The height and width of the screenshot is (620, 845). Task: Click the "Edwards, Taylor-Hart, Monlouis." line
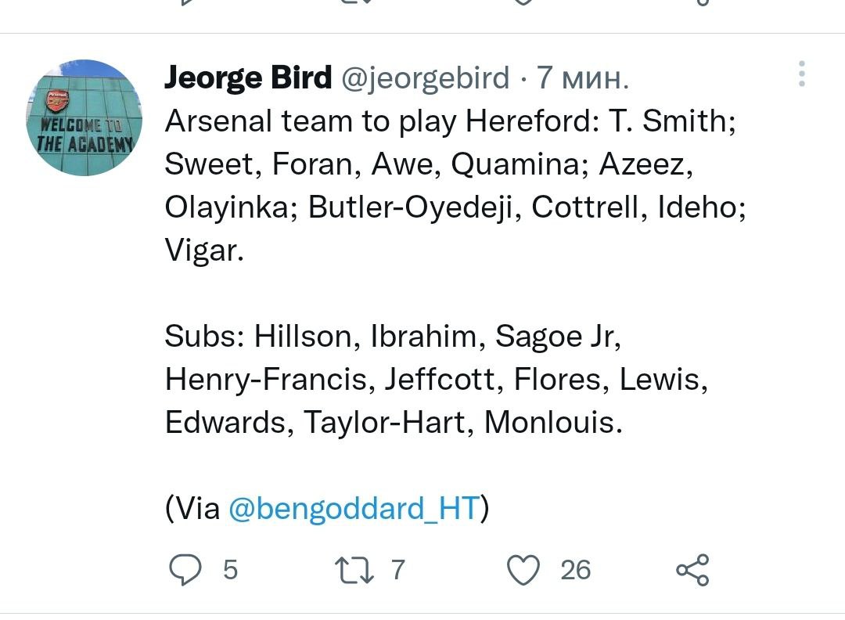394,423
